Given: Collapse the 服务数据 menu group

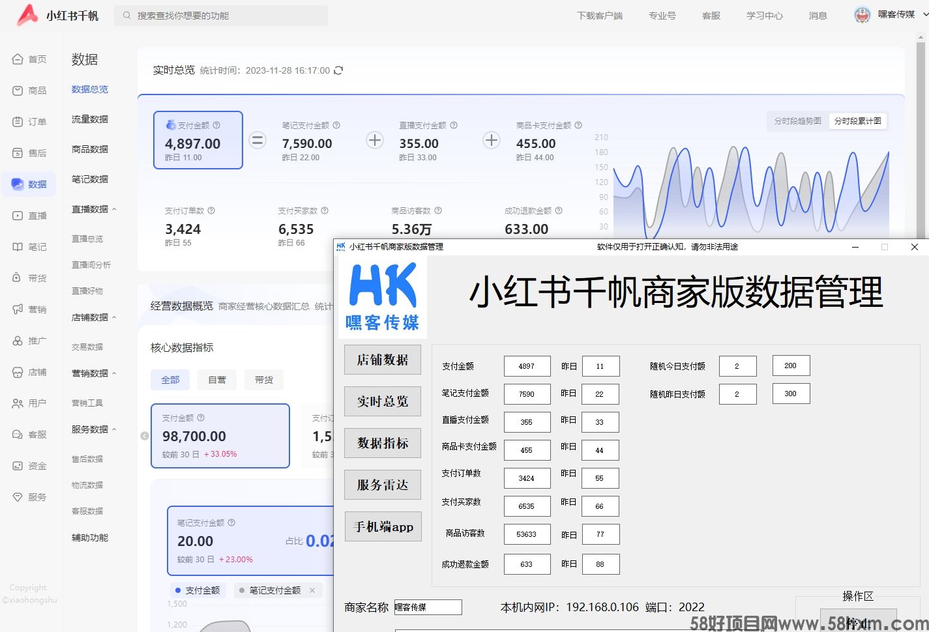Looking at the screenshot, I should (x=114, y=429).
